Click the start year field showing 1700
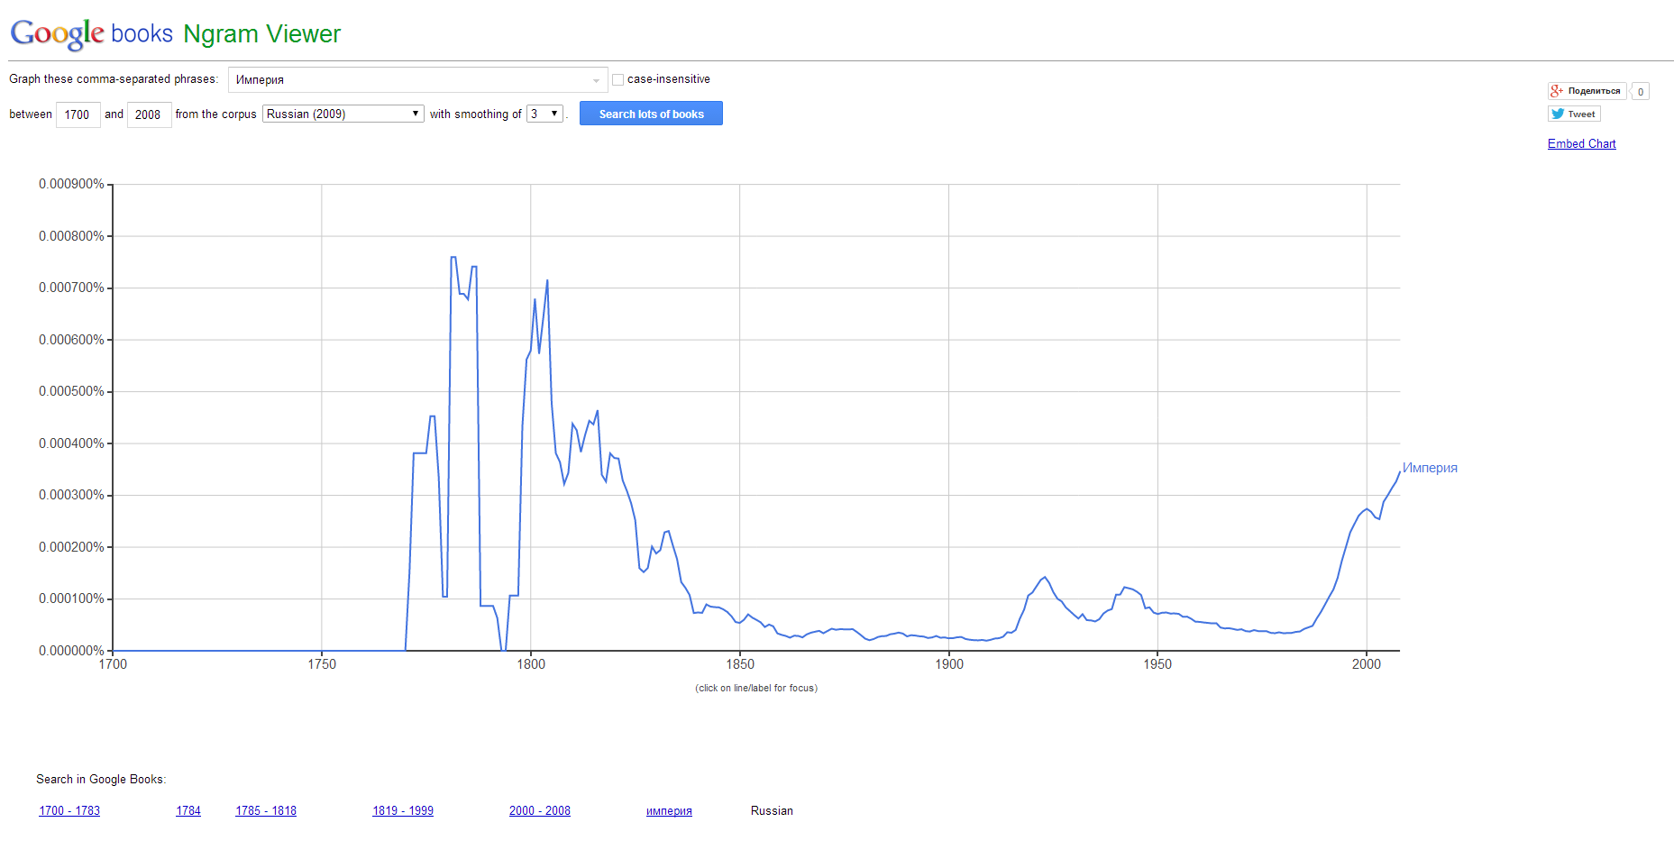Screen dimensions: 1674x859 point(78,114)
